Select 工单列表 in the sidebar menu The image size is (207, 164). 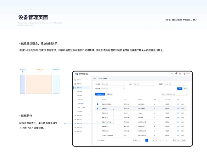point(80,99)
